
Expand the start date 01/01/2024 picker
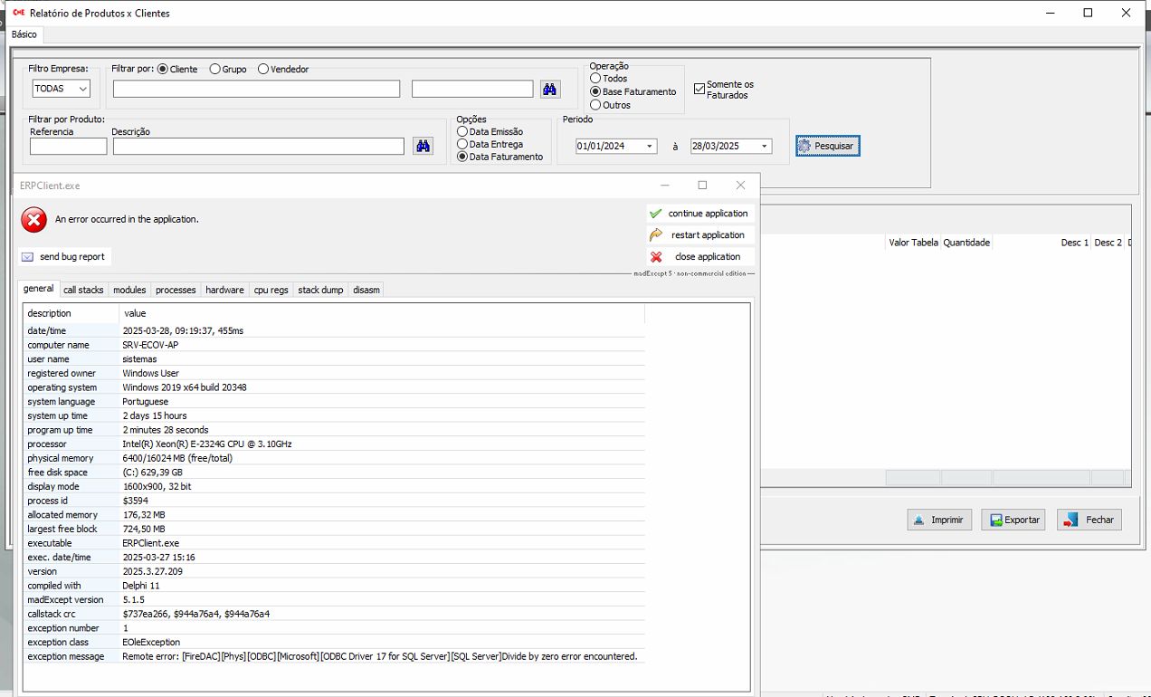(x=649, y=147)
